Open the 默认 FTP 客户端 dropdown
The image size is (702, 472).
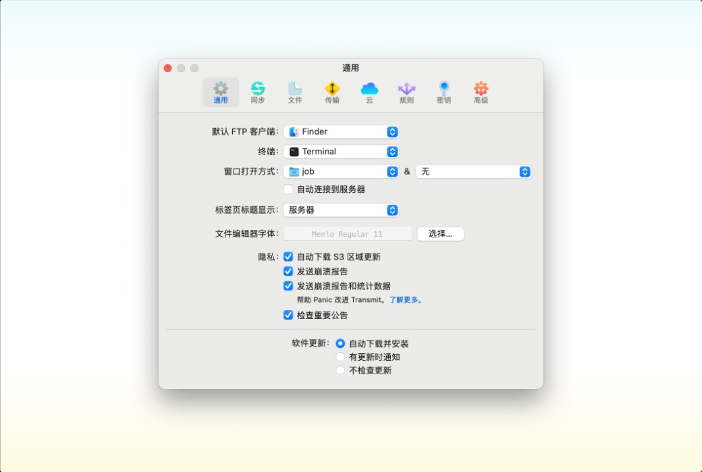342,131
